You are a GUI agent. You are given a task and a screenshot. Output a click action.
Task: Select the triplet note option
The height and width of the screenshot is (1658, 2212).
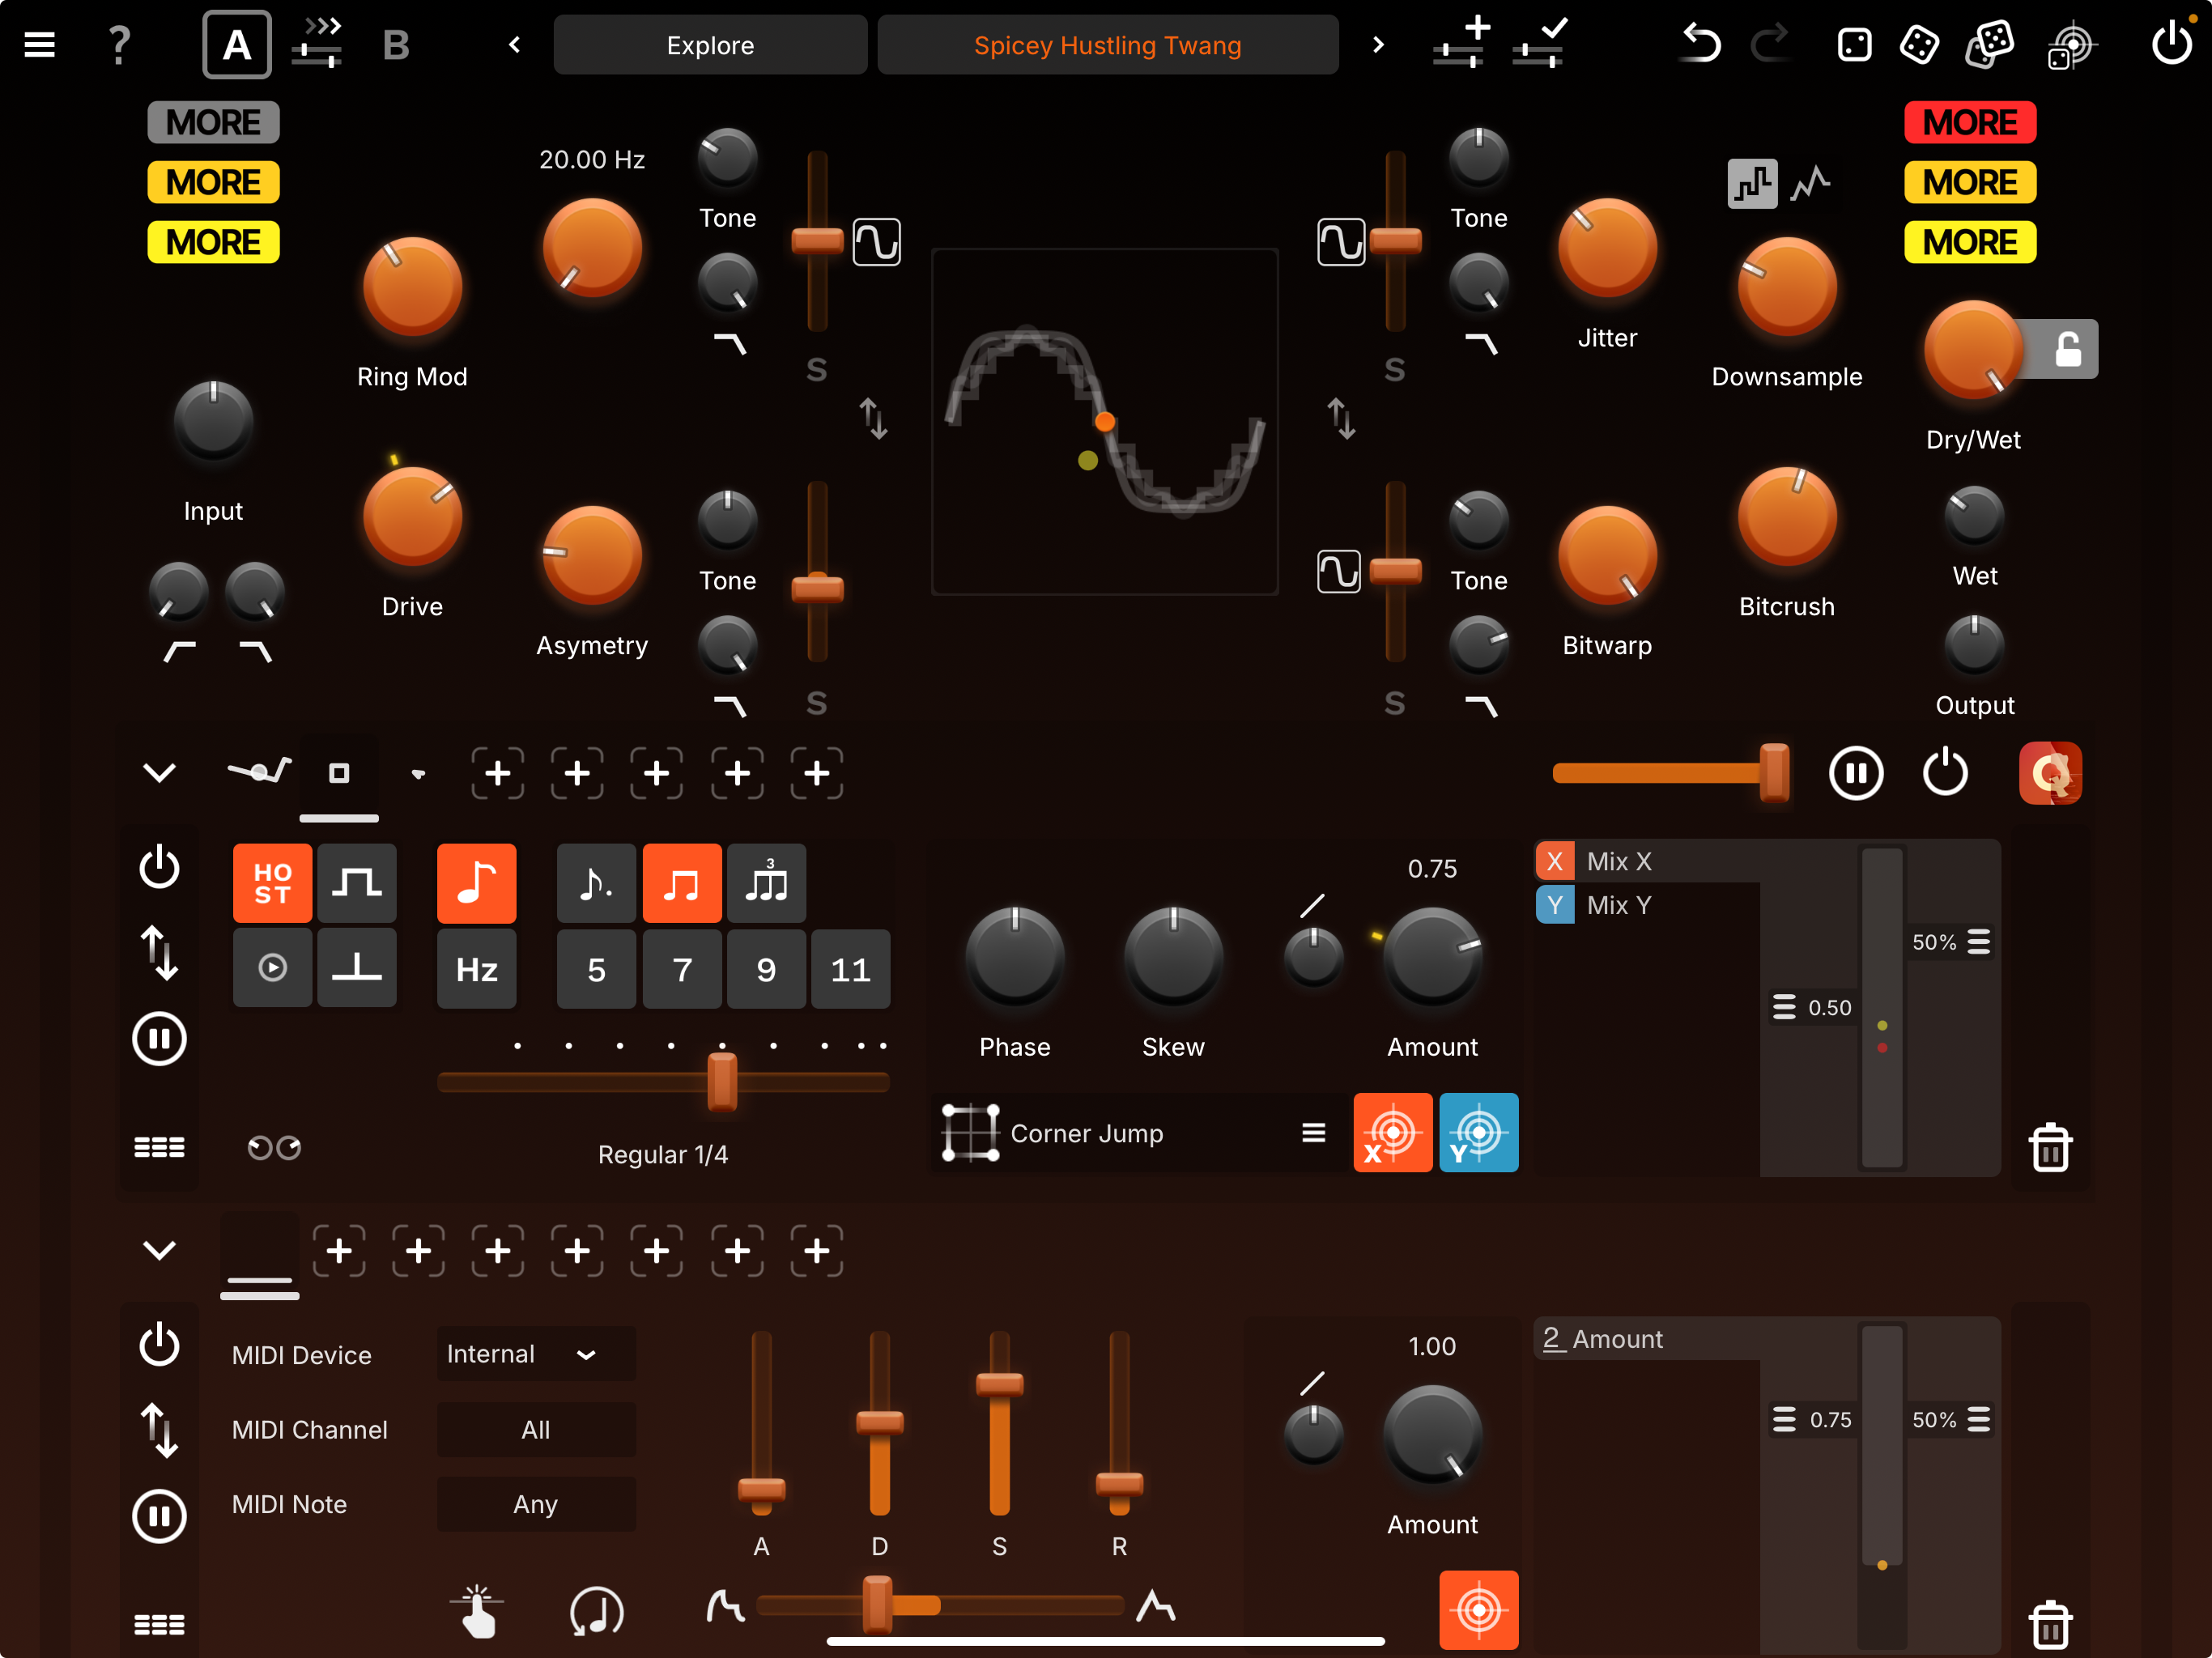(x=766, y=883)
